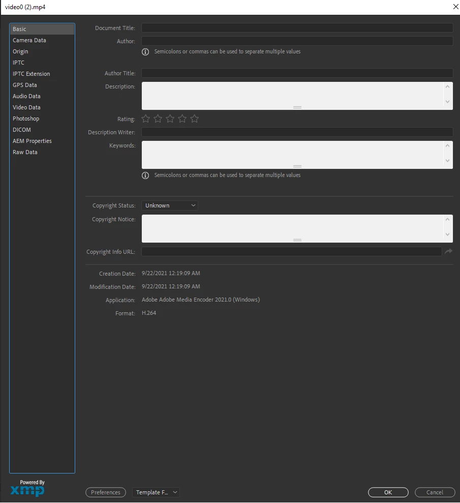This screenshot has height=503, width=460.
Task: Click the info icon below Keywords field
Action: (x=145, y=175)
